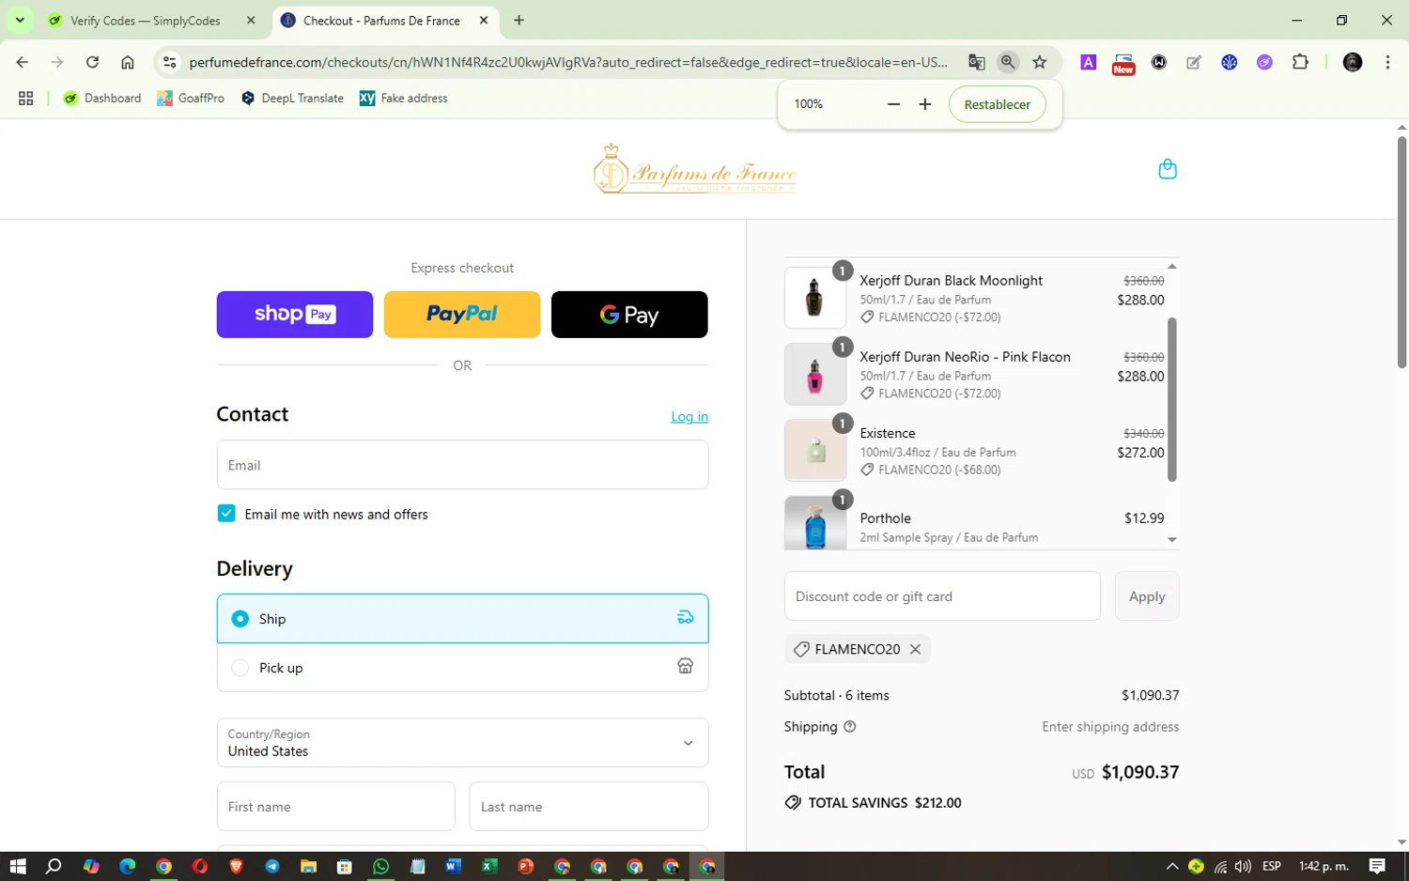
Task: Open the black W circle extension
Action: [1159, 62]
